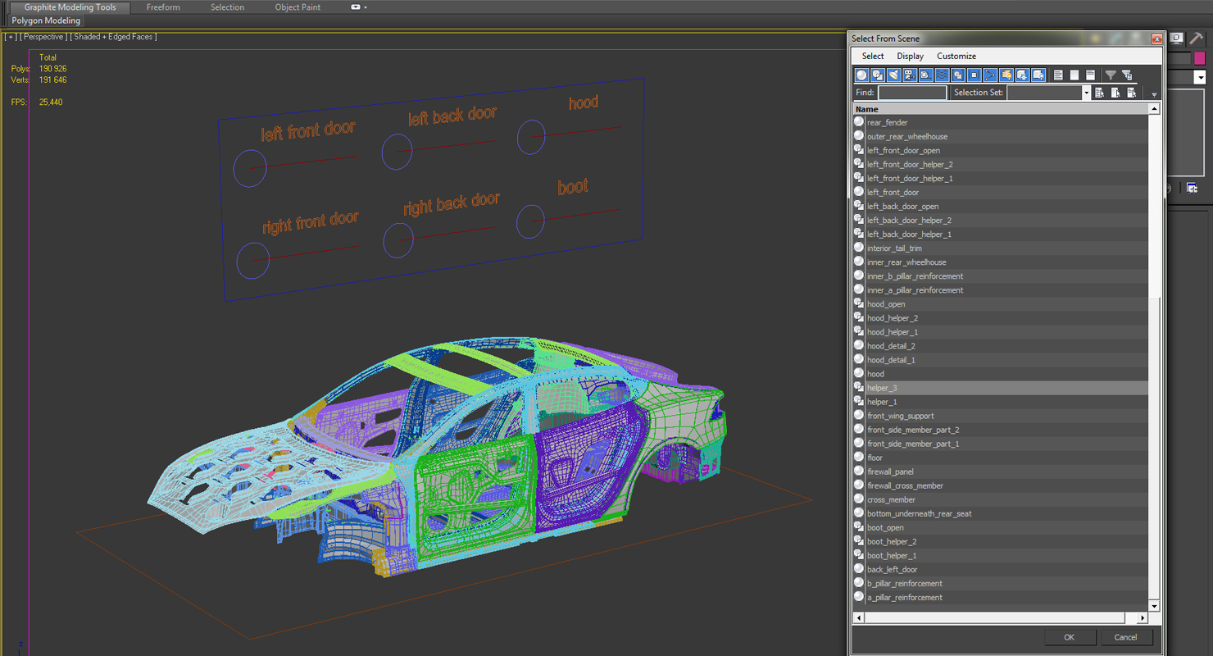Click horizontal scrollbar right arrow
The width and height of the screenshot is (1213, 656).
click(1142, 617)
